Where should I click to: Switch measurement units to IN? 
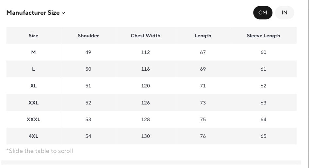285,13
